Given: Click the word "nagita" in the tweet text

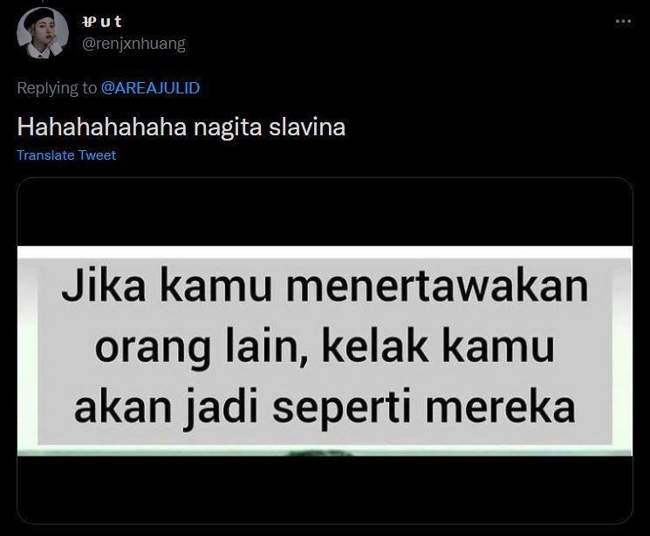Looking at the screenshot, I should (228, 127).
